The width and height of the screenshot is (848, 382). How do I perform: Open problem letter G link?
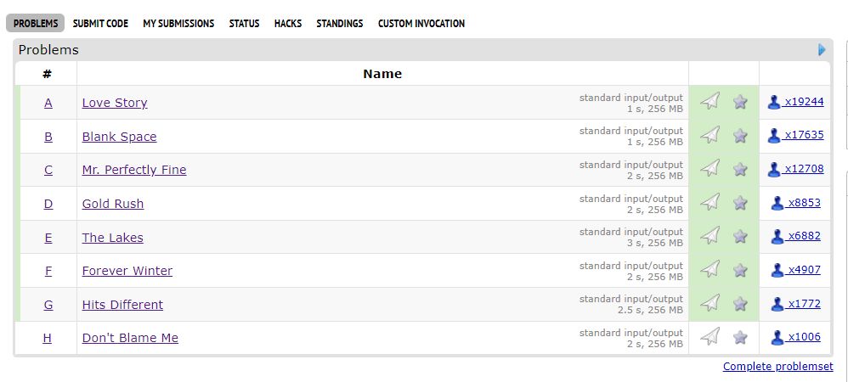(x=48, y=305)
